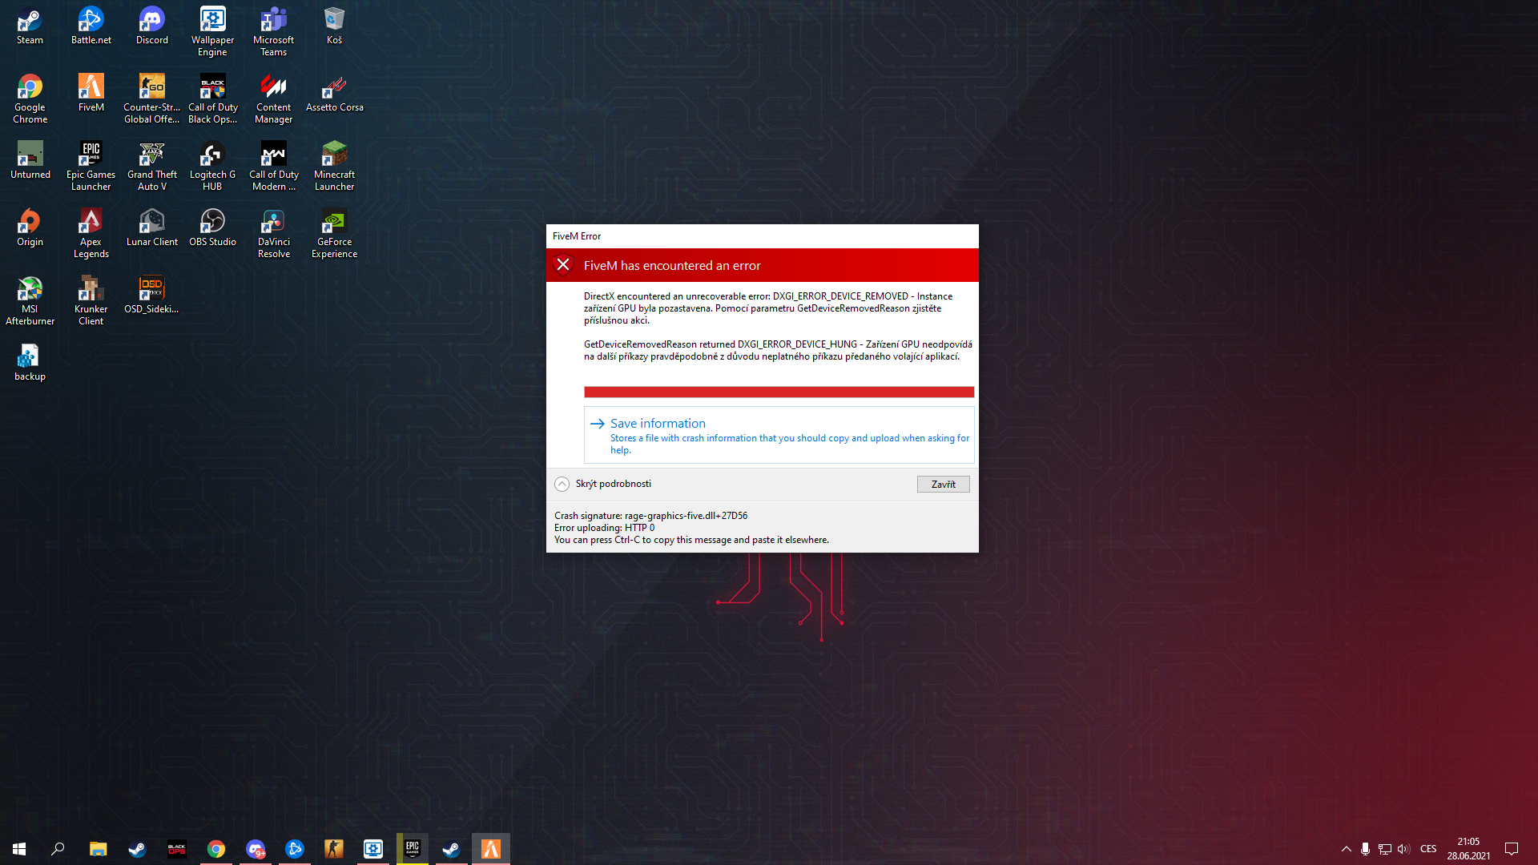Open MSI Afterburner desktop icon
Screen dimensions: 1538x865
point(30,301)
